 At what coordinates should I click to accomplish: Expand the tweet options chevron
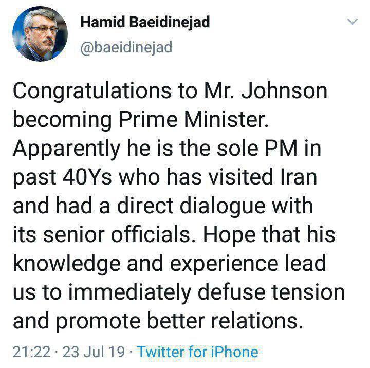(x=353, y=22)
